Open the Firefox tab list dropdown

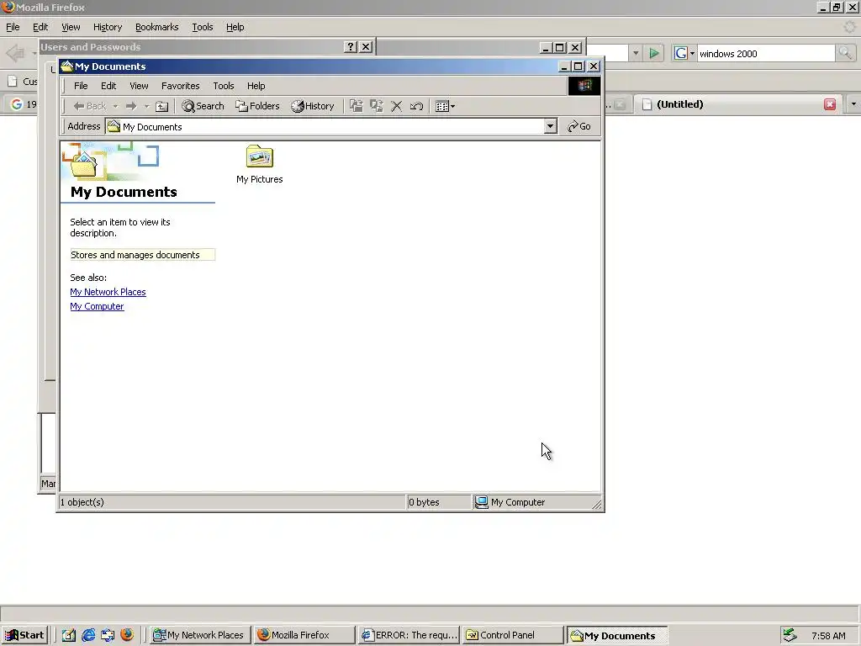pos(853,104)
